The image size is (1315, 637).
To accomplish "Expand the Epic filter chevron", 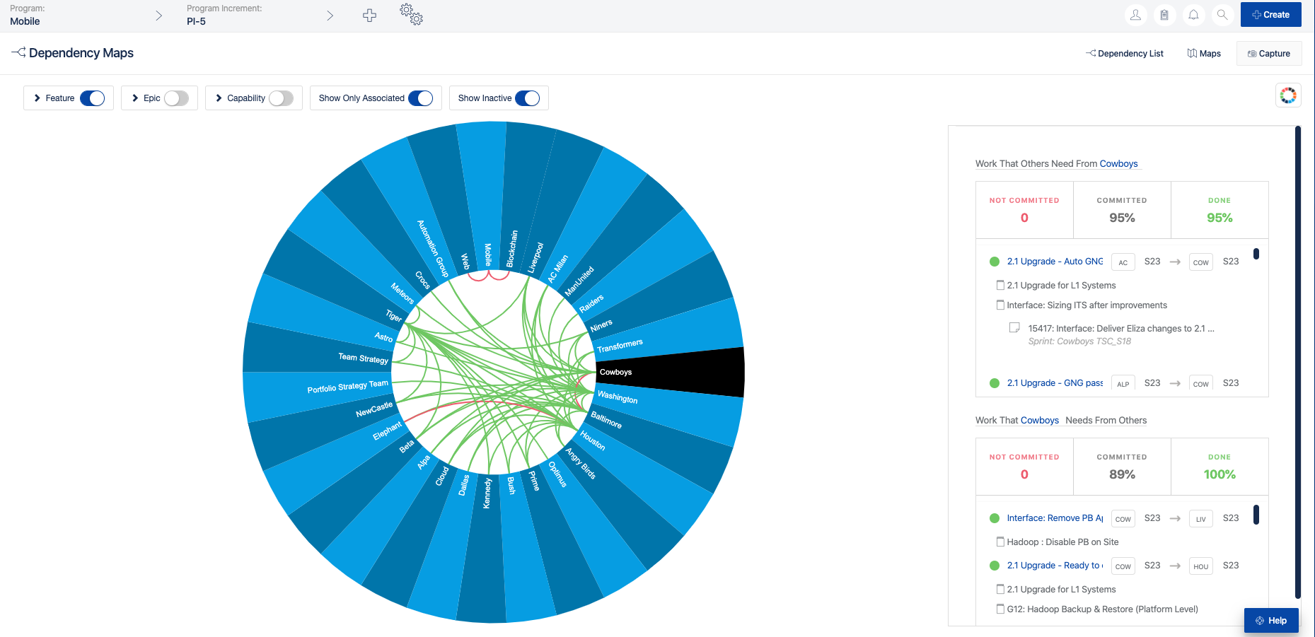I will coord(135,98).
